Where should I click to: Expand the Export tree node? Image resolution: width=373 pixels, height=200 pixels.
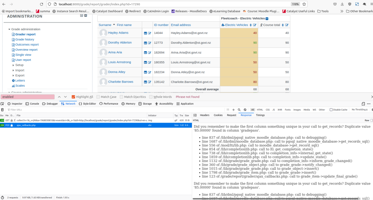coord(13,75)
